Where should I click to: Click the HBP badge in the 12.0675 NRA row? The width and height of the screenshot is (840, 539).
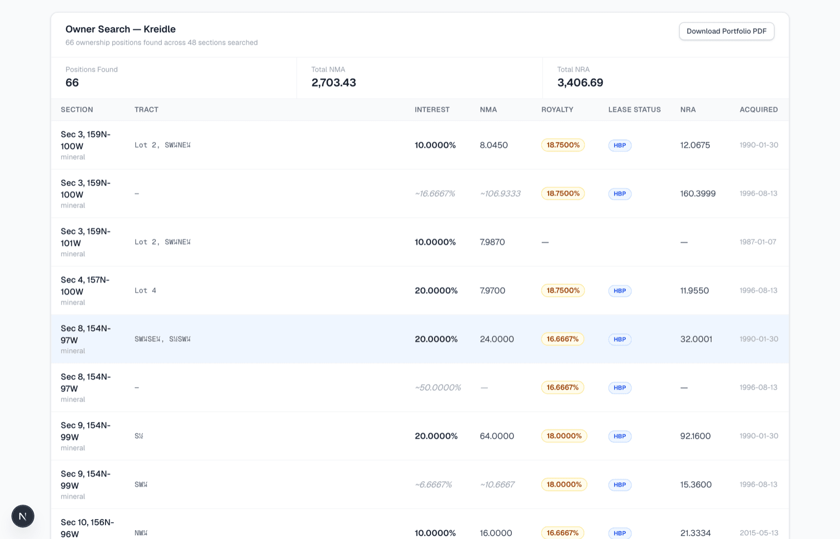click(x=619, y=145)
